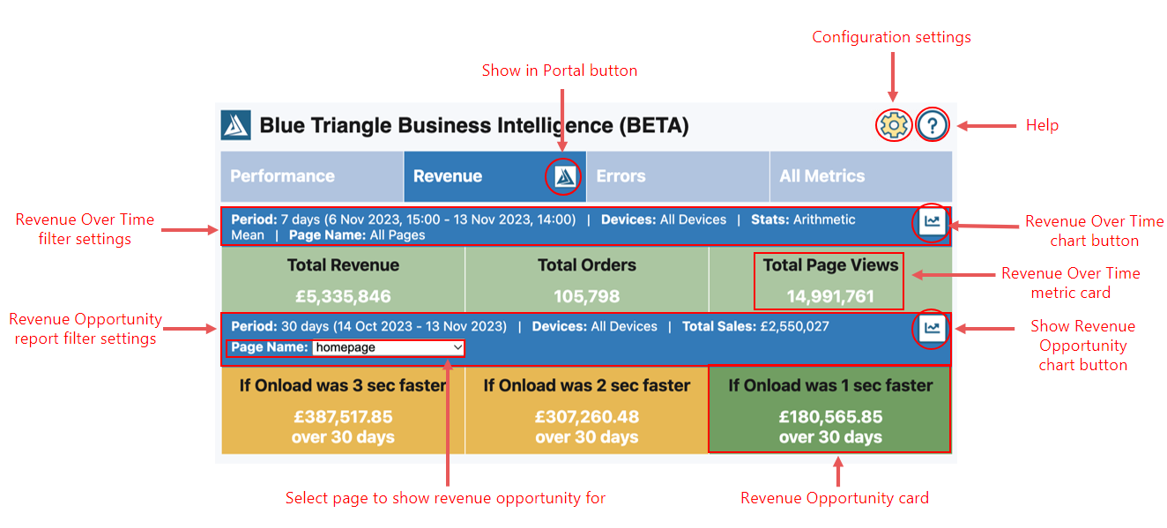Open the Total Page Views metric card
1167x528 pixels.
(x=830, y=279)
